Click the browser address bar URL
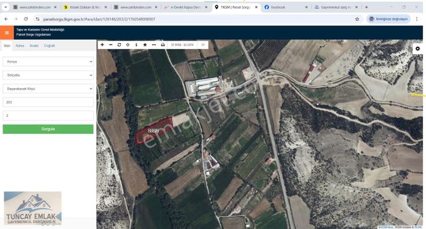Viewport: 426px width, 229px height. pos(99,19)
